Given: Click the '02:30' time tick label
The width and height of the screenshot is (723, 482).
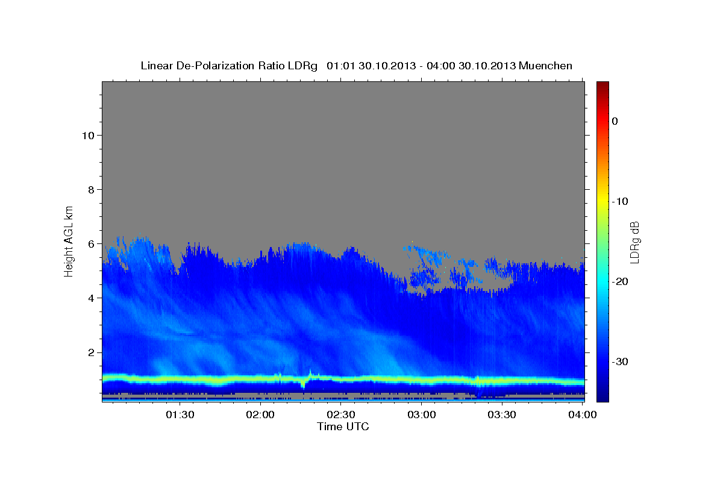Looking at the screenshot, I should click(341, 415).
